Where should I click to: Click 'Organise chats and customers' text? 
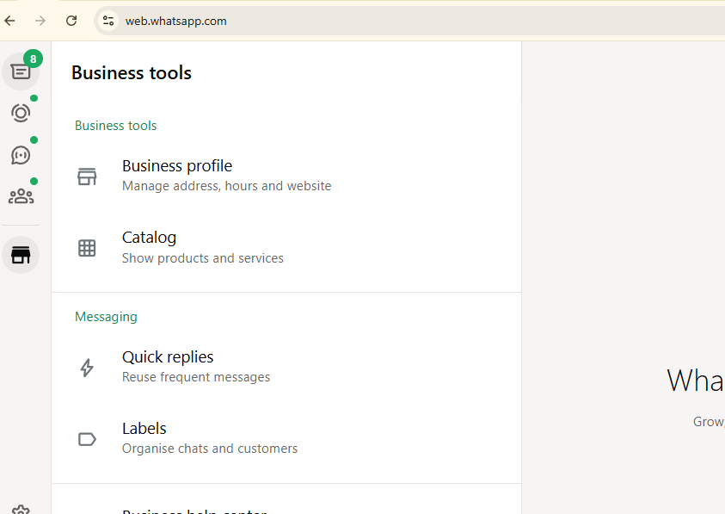tap(210, 449)
